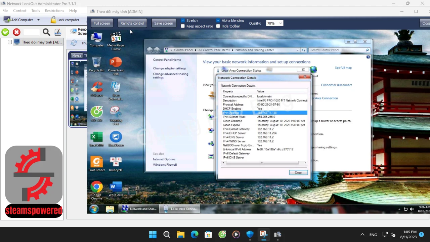Click the computer search input field
Screen dimensions: 430x242
(x=32, y=32)
